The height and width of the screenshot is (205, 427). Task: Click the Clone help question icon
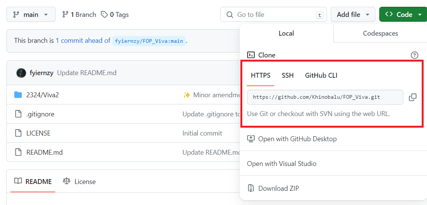click(414, 55)
